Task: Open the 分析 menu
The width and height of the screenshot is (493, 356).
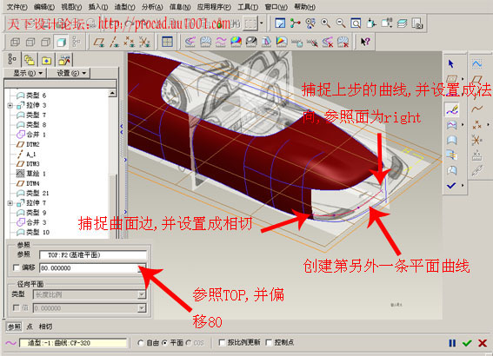Action: click(152, 7)
